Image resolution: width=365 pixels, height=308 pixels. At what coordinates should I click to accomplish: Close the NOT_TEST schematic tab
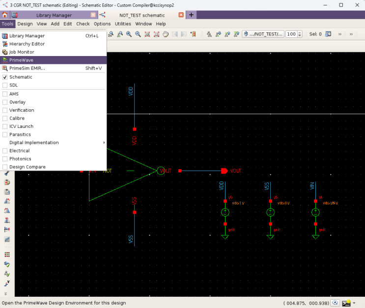(181, 15)
